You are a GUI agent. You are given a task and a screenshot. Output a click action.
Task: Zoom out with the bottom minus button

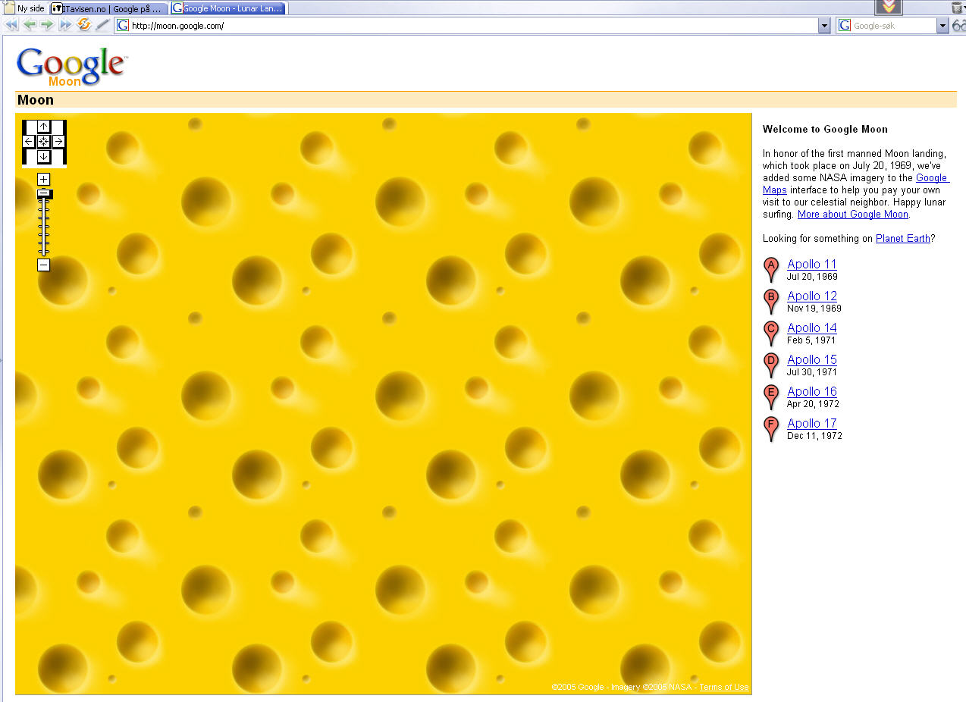(x=44, y=265)
